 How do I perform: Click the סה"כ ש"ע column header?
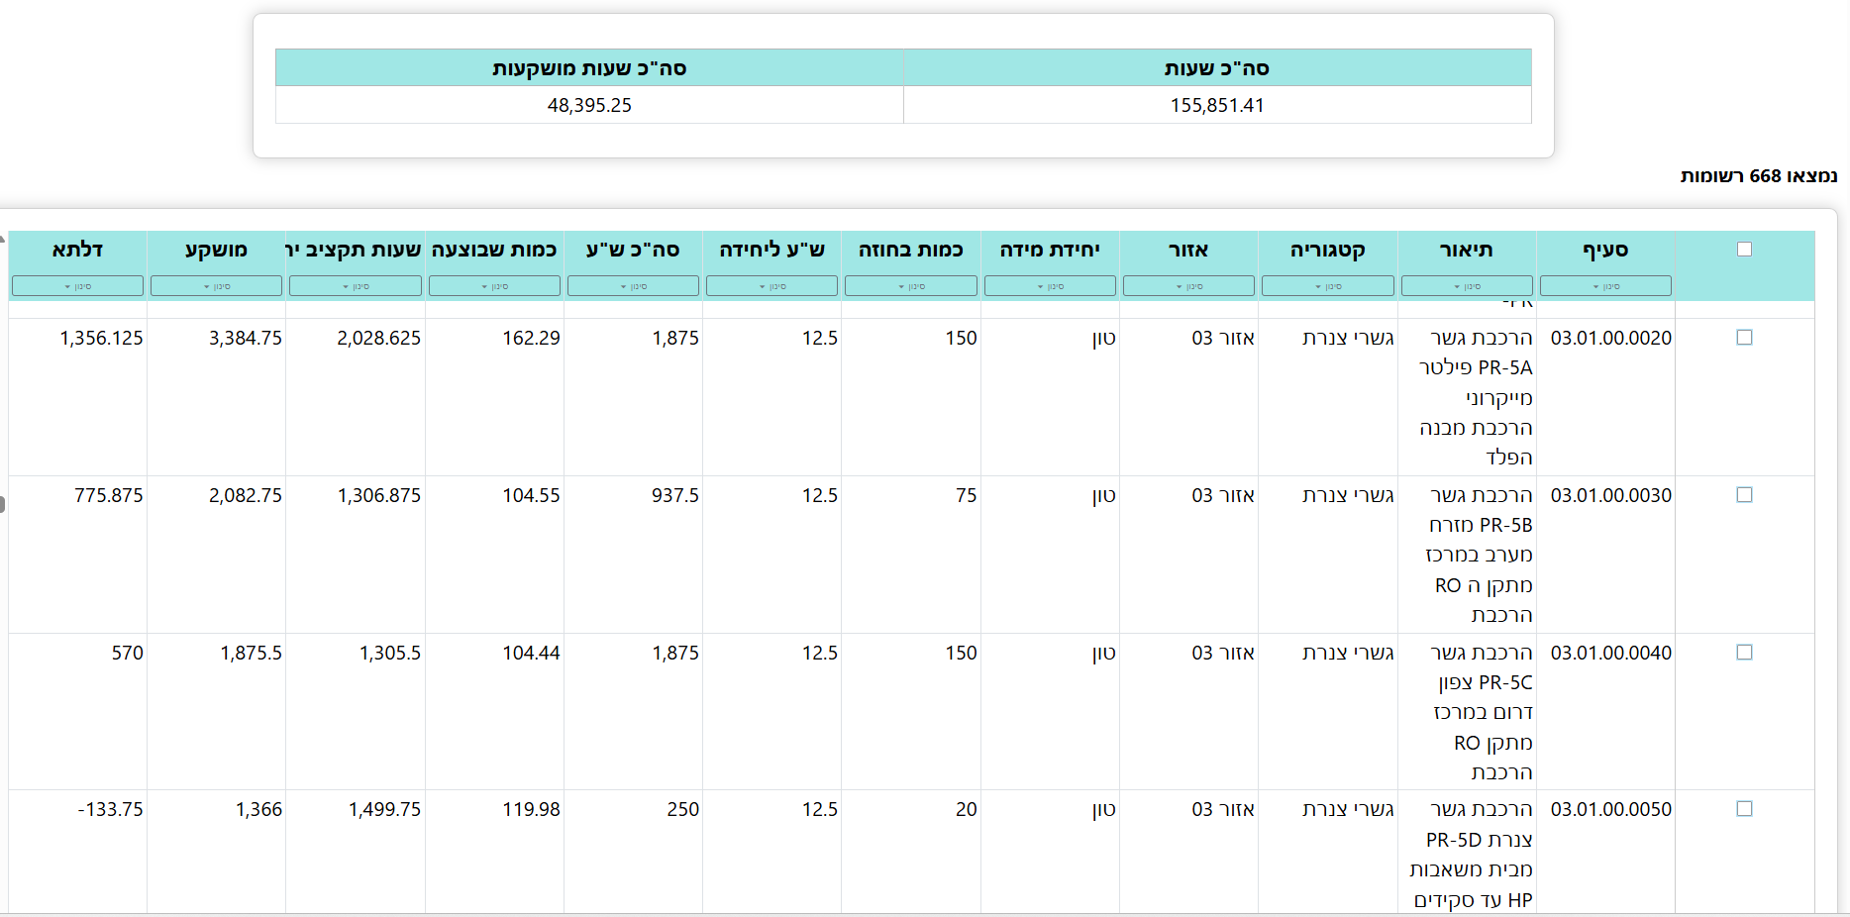coord(633,250)
